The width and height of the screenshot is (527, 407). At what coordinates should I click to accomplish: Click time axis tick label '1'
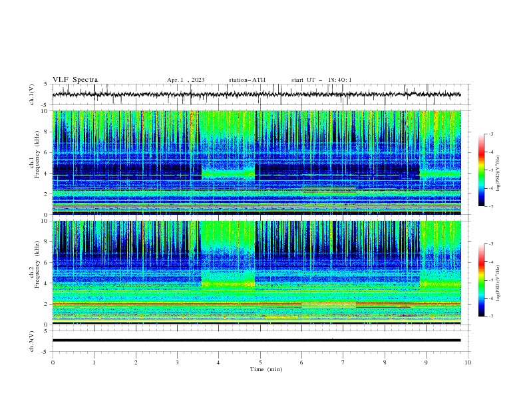coord(94,362)
